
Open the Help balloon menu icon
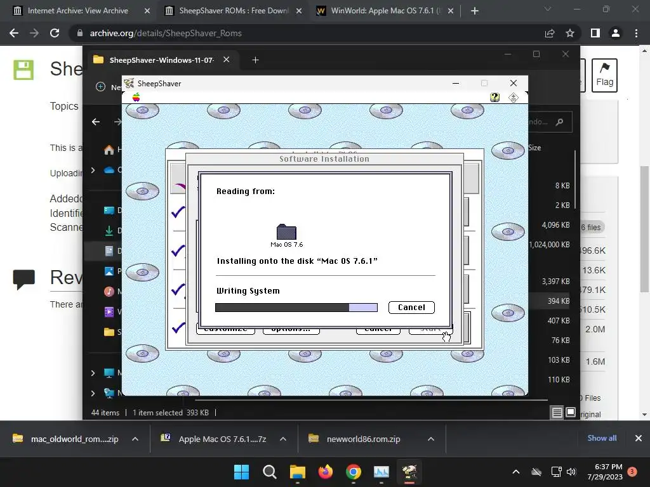[494, 97]
